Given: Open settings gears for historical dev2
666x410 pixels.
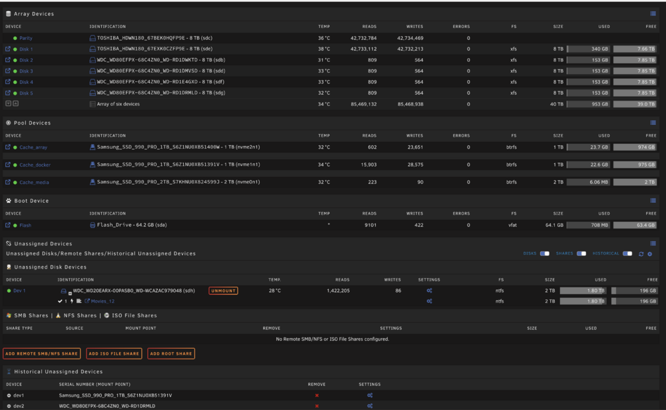Looking at the screenshot, I should (370, 406).
